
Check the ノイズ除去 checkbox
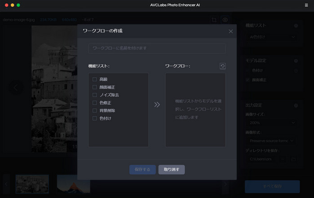coord(94,95)
